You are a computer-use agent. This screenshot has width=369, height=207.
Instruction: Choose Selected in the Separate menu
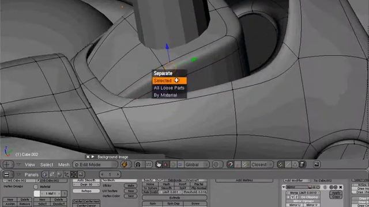click(x=170, y=80)
